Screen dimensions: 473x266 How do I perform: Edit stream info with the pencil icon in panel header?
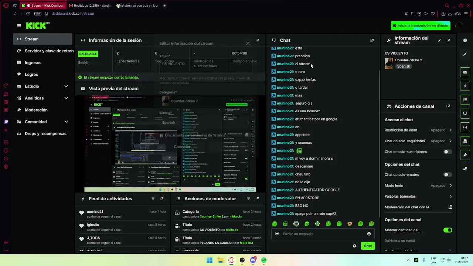tap(439, 40)
